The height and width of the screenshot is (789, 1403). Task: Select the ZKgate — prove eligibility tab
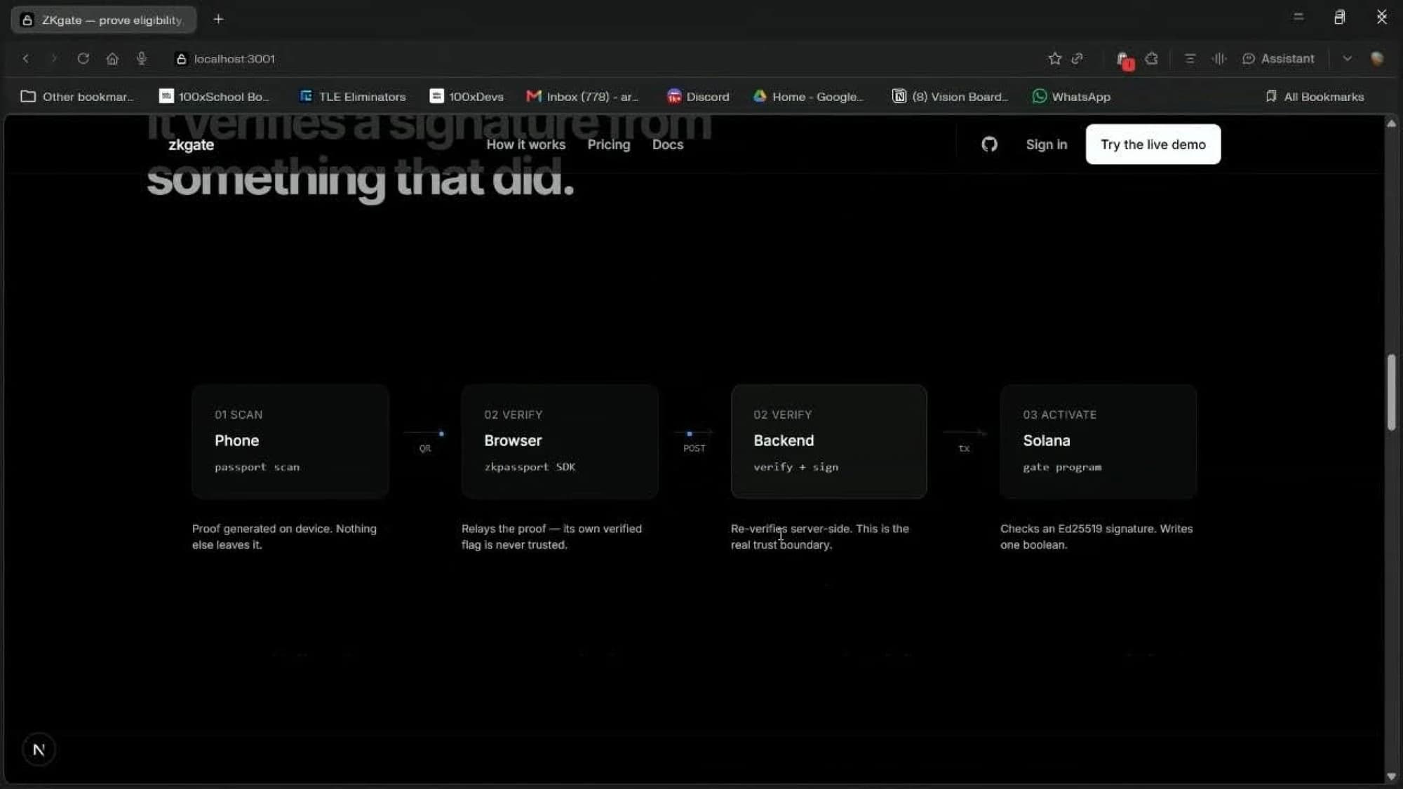104,20
